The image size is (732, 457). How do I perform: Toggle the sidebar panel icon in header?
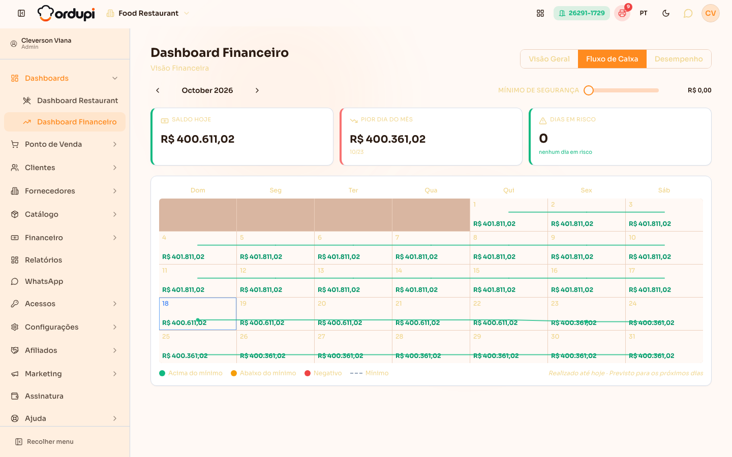[x=21, y=13]
